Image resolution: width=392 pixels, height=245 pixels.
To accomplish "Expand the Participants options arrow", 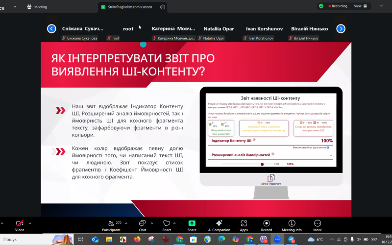I will (x=127, y=222).
